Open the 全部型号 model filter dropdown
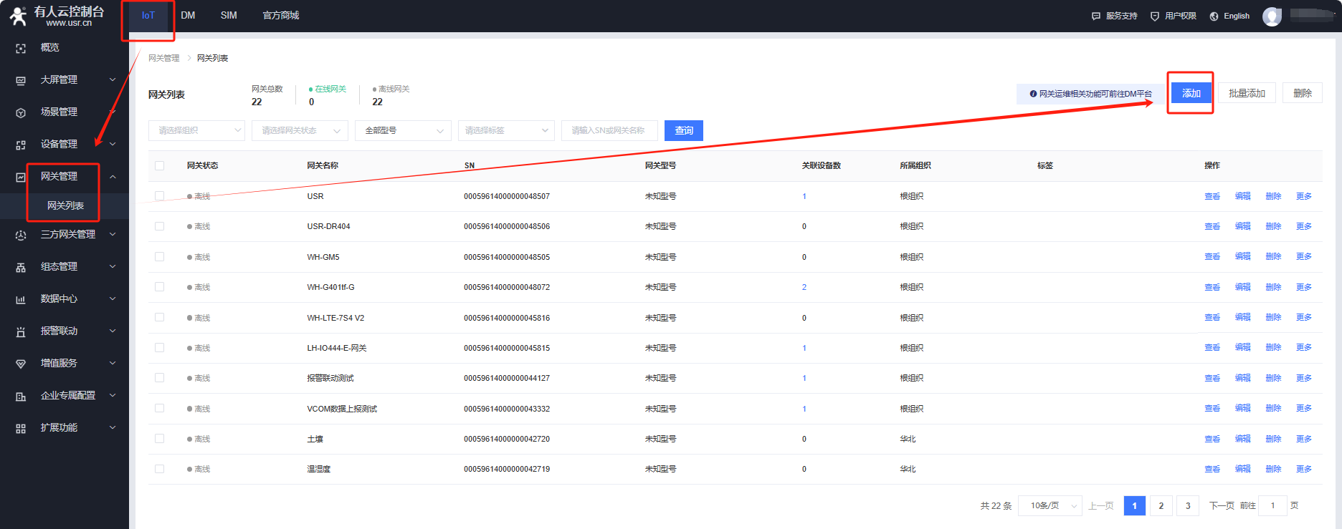1342x529 pixels. click(x=403, y=130)
